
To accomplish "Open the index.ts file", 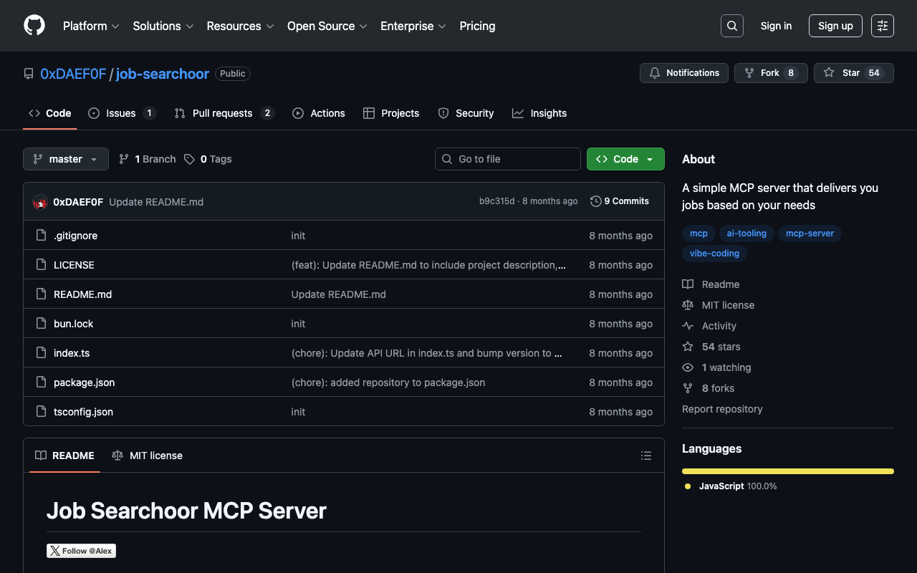I will point(72,353).
